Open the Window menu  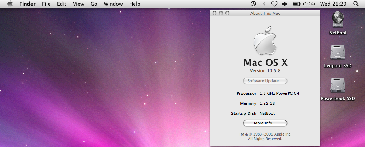click(x=113, y=4)
